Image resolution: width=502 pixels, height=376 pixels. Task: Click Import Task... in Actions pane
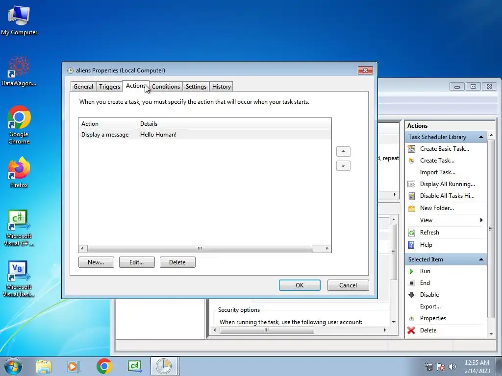(437, 172)
